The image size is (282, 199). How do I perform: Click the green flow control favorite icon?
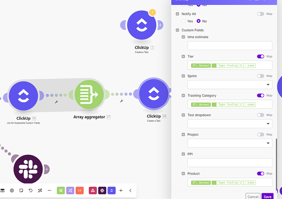pyautogui.click(x=61, y=190)
